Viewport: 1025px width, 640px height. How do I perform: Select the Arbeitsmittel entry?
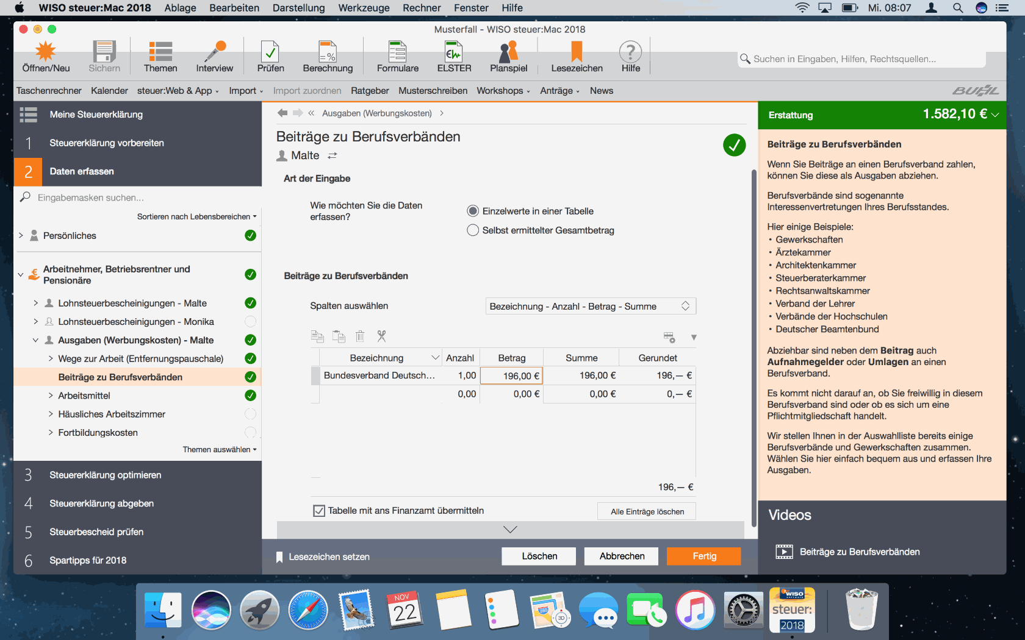tap(84, 396)
